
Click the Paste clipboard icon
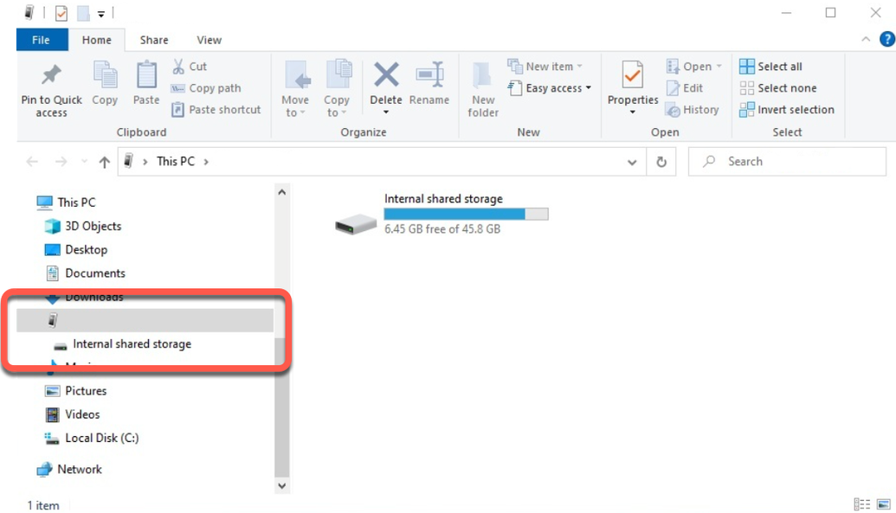(146, 76)
